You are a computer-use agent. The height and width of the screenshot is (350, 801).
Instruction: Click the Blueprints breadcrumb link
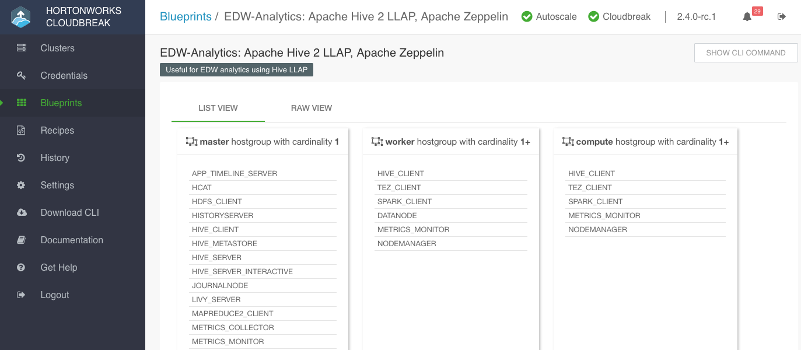pyautogui.click(x=186, y=16)
